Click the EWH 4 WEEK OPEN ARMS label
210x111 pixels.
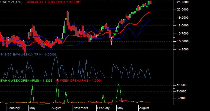point(26,81)
